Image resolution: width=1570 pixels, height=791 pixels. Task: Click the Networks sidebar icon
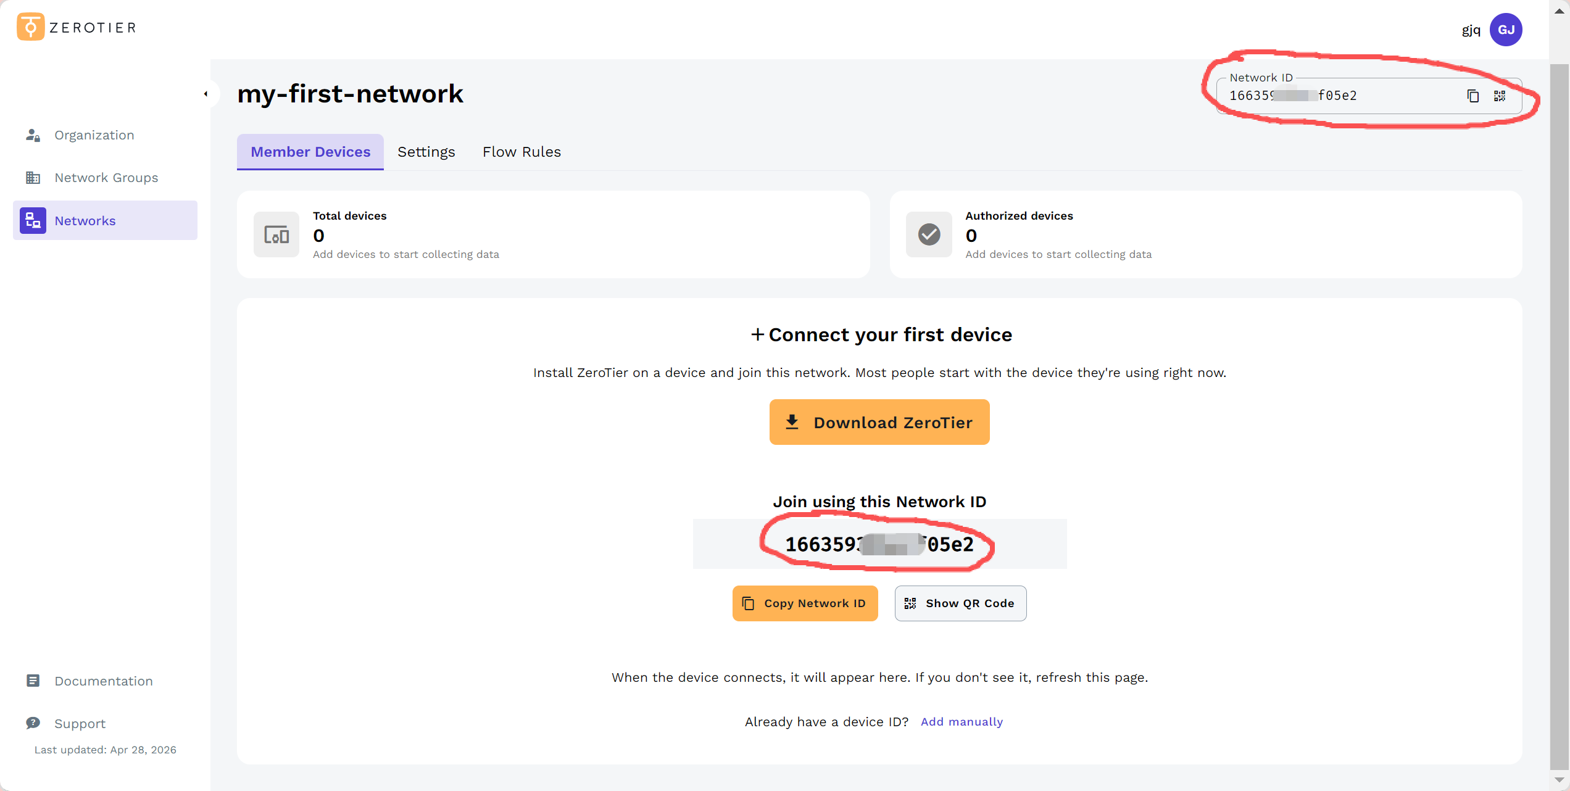(x=33, y=220)
